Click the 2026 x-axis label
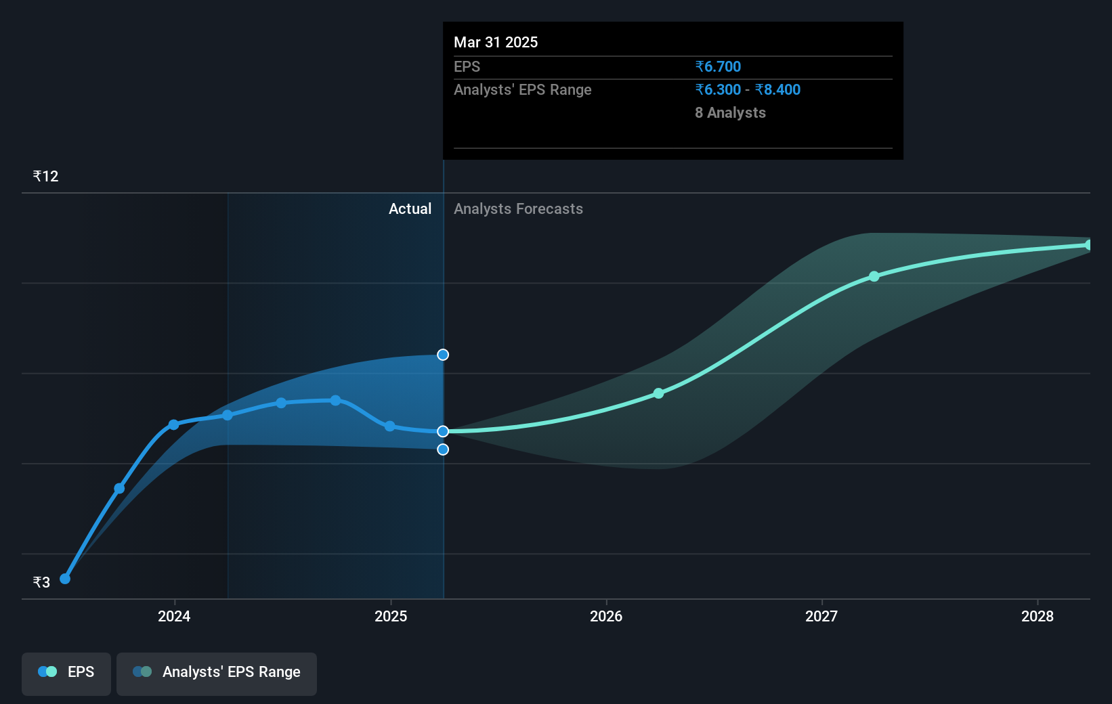The height and width of the screenshot is (704, 1112). [x=606, y=616]
